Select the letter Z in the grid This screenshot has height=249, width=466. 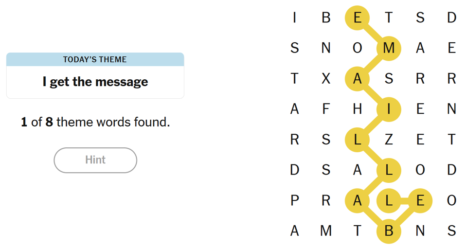pos(389,140)
